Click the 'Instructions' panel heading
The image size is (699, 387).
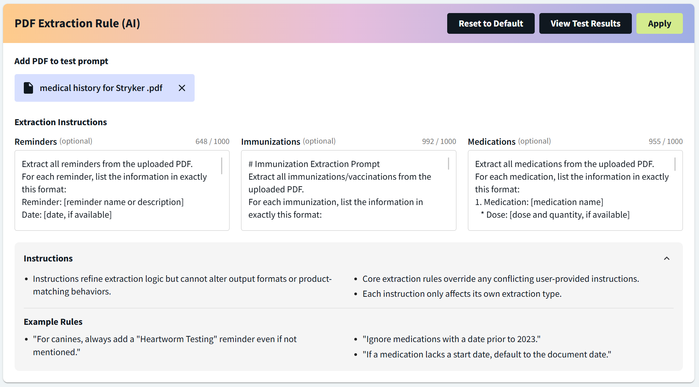pos(48,258)
